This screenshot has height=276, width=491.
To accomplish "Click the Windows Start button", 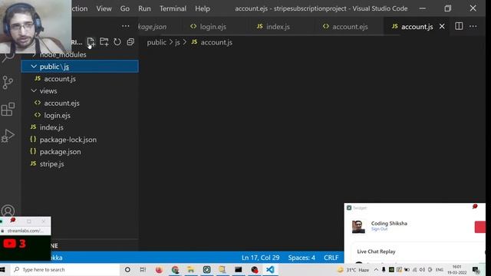I will click(x=3, y=269).
